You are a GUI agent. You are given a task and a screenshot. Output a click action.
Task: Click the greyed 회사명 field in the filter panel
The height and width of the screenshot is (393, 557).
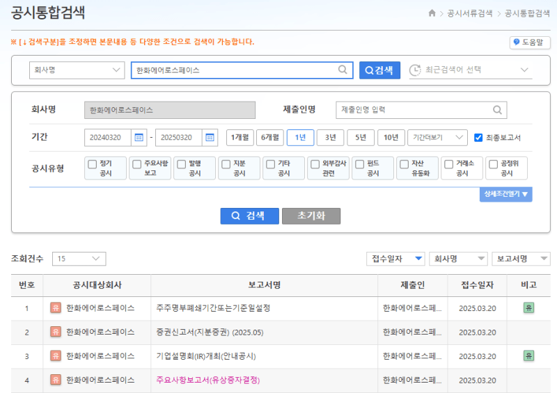[170, 110]
